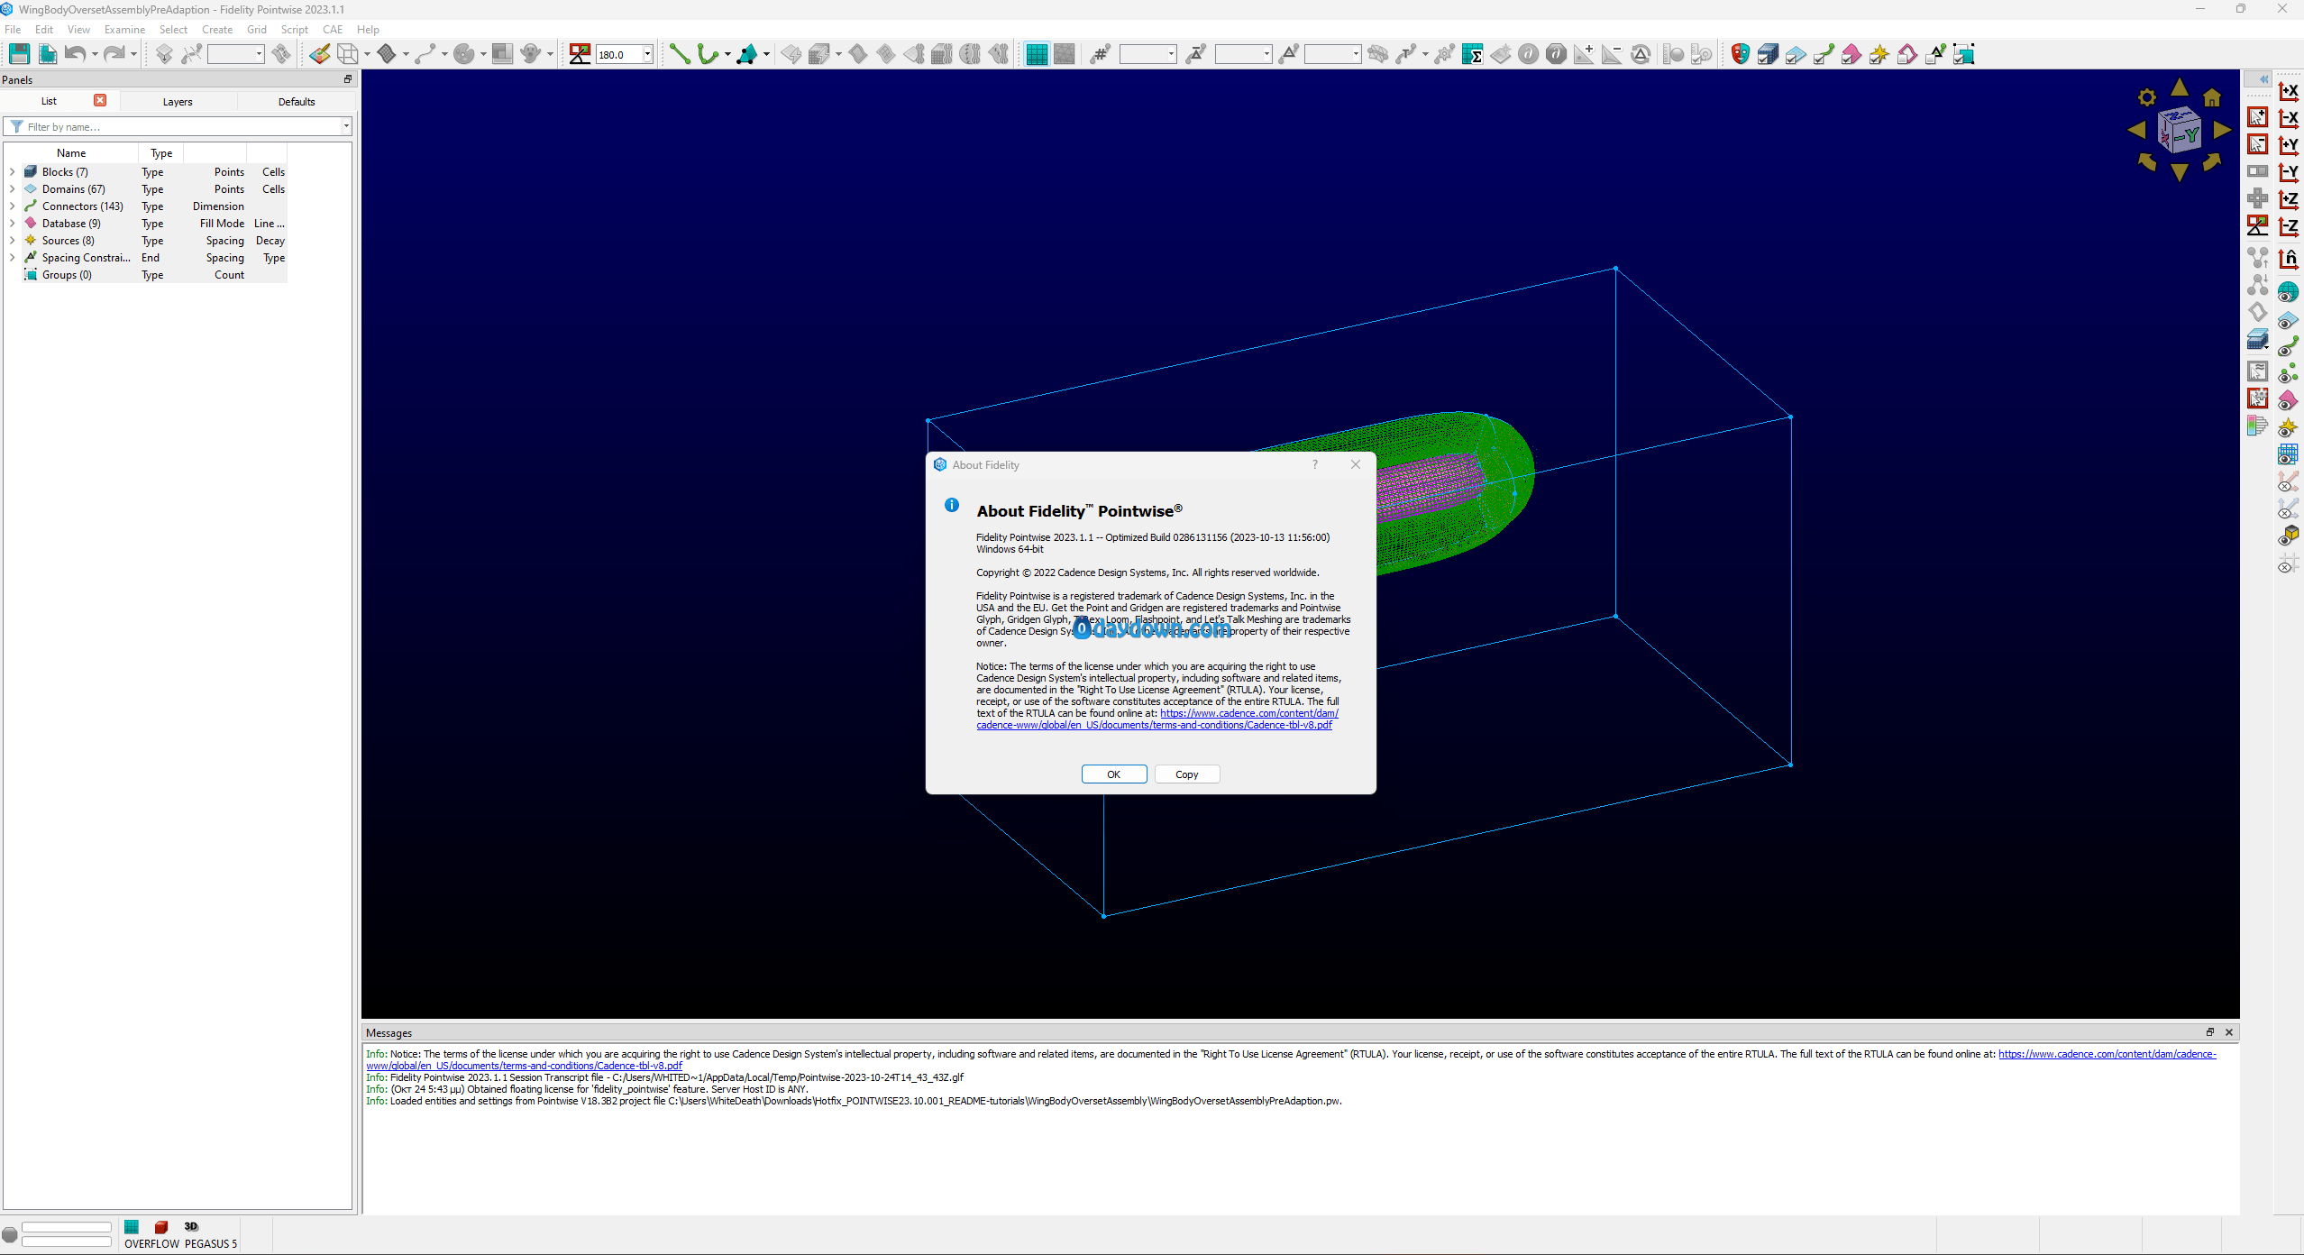Click OK in About Fidelity dialog

point(1114,774)
